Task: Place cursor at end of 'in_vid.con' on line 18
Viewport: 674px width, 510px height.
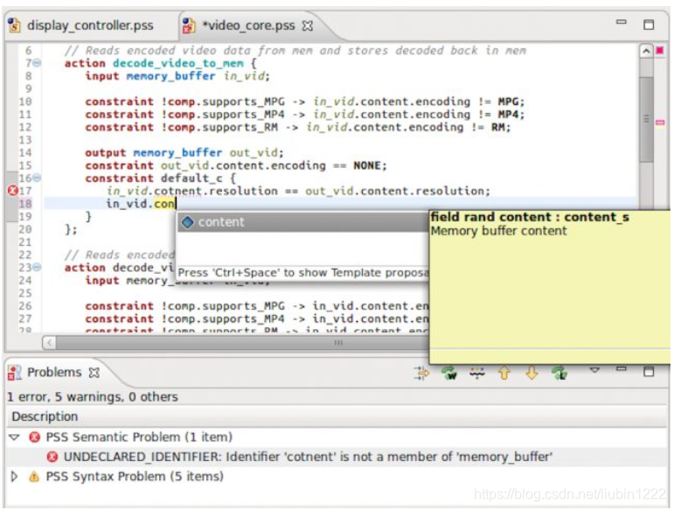Action: click(x=176, y=204)
